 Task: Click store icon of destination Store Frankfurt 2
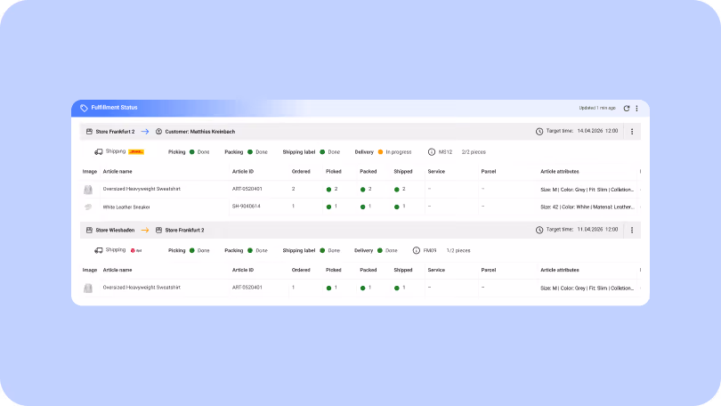pyautogui.click(x=158, y=230)
